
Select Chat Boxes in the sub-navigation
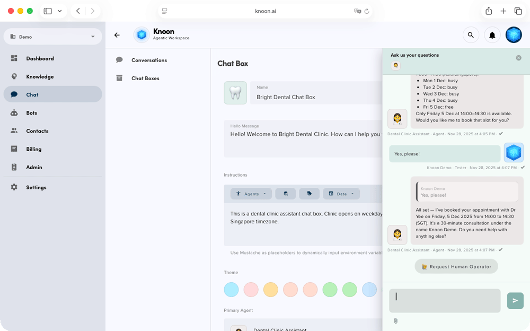(x=145, y=79)
